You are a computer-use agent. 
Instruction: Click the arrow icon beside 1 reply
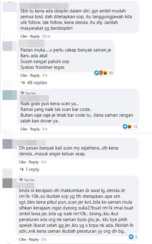coord(22,169)
